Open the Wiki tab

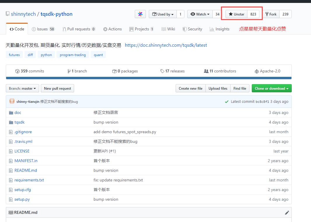pos(168,29)
